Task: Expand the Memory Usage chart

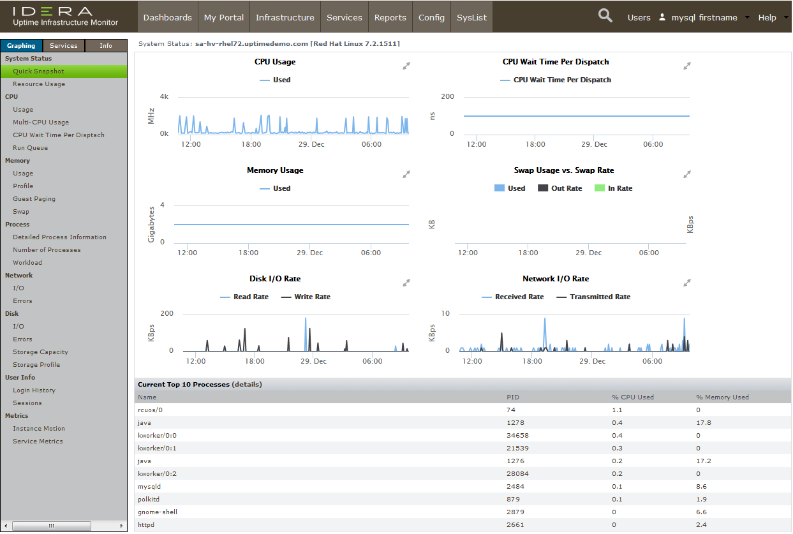Action: tap(406, 174)
